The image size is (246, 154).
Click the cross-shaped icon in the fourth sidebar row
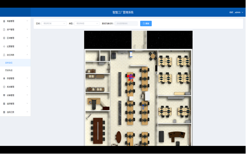coord(4,46)
